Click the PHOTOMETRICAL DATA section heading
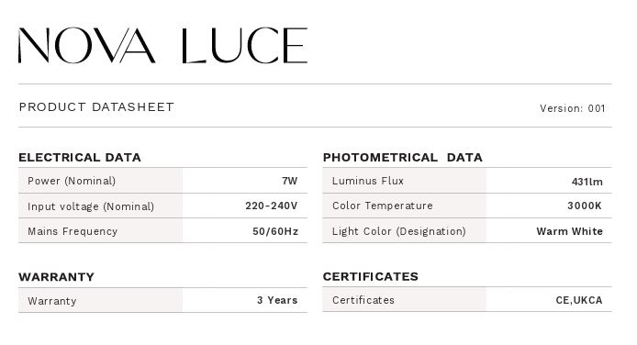 point(403,158)
